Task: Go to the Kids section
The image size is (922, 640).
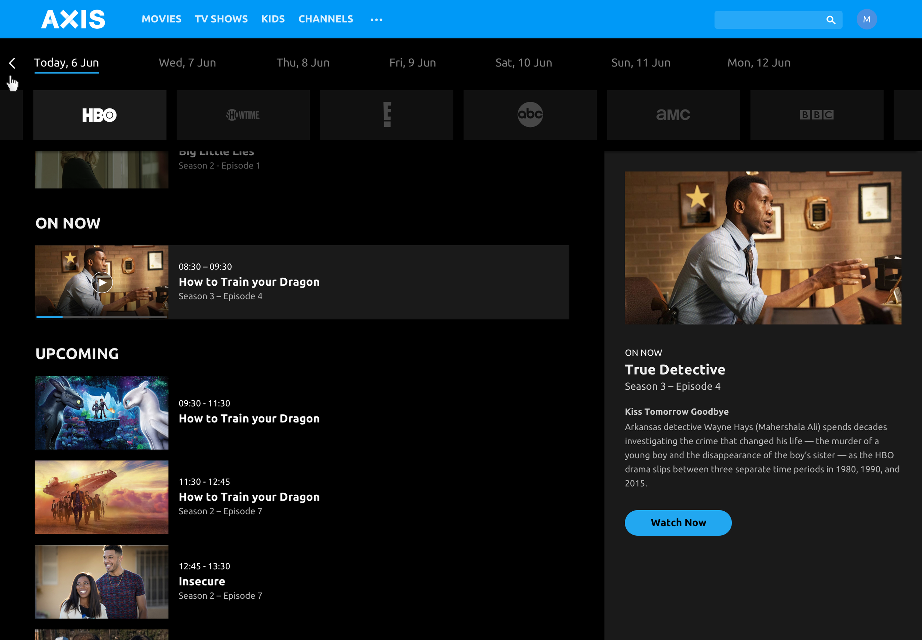Action: click(273, 19)
